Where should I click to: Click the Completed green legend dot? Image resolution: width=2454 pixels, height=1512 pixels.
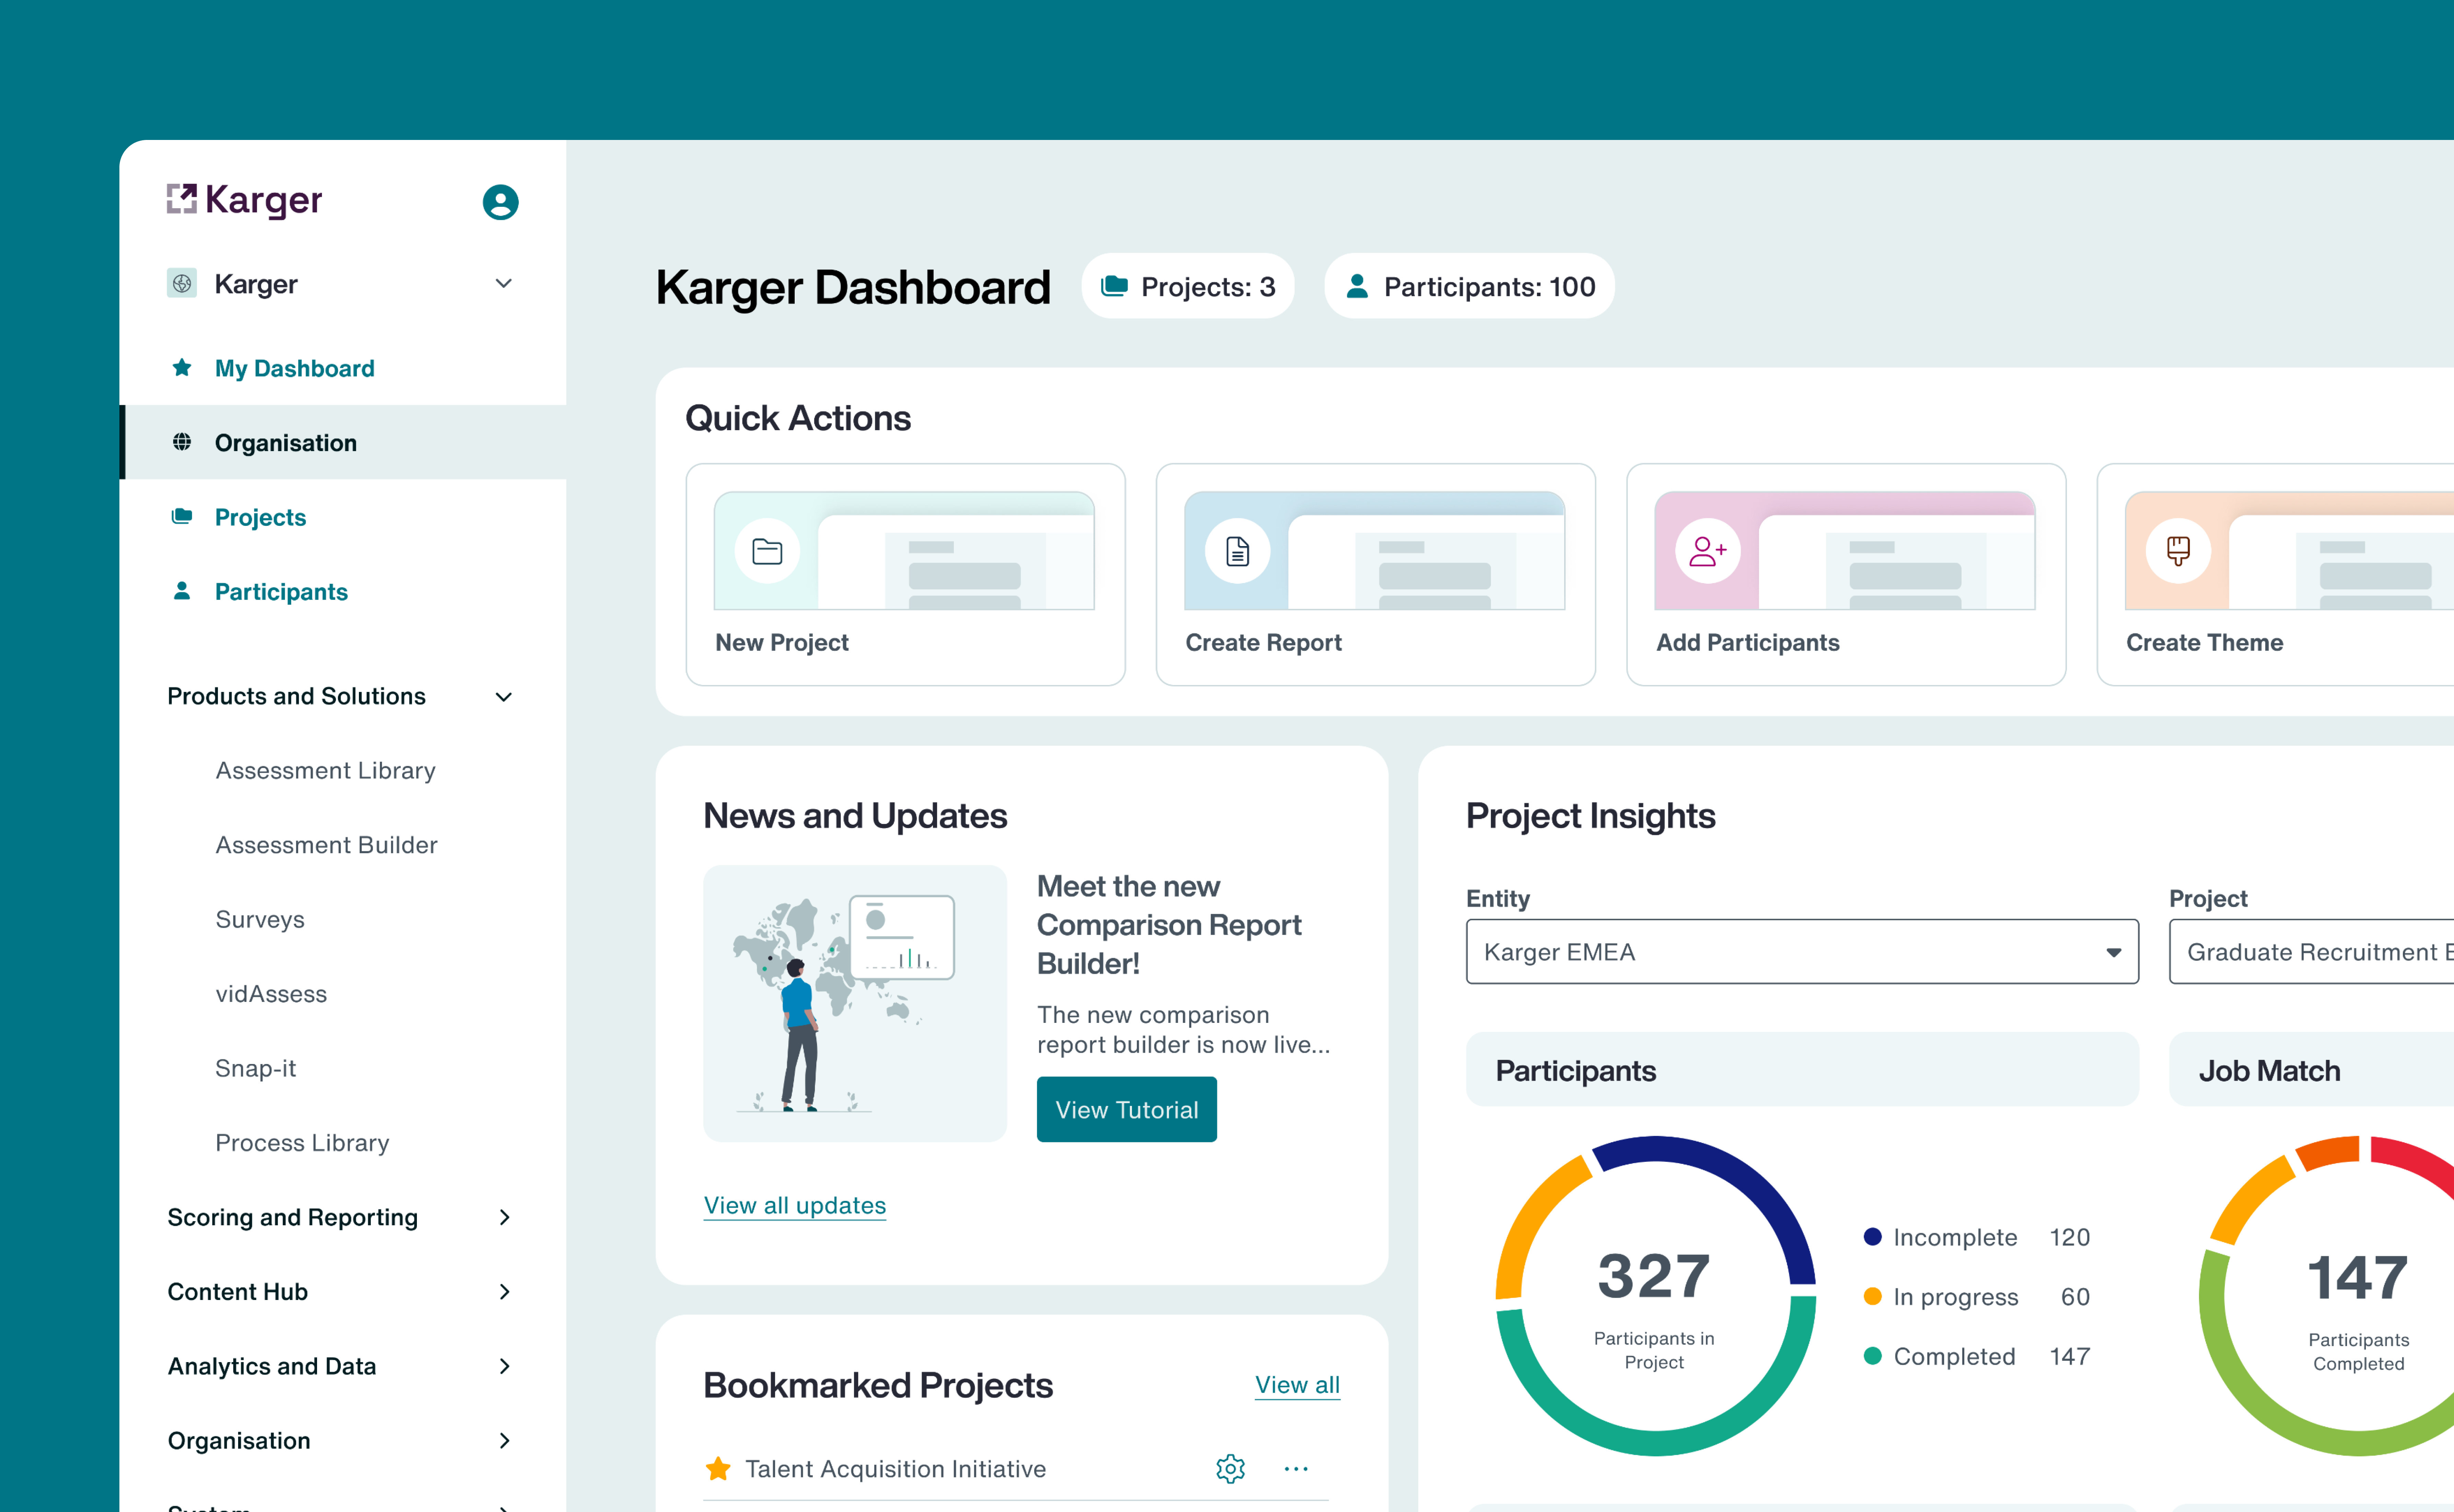(1873, 1356)
